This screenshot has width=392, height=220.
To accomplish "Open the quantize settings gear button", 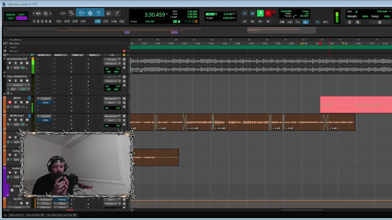I will 380,22.
